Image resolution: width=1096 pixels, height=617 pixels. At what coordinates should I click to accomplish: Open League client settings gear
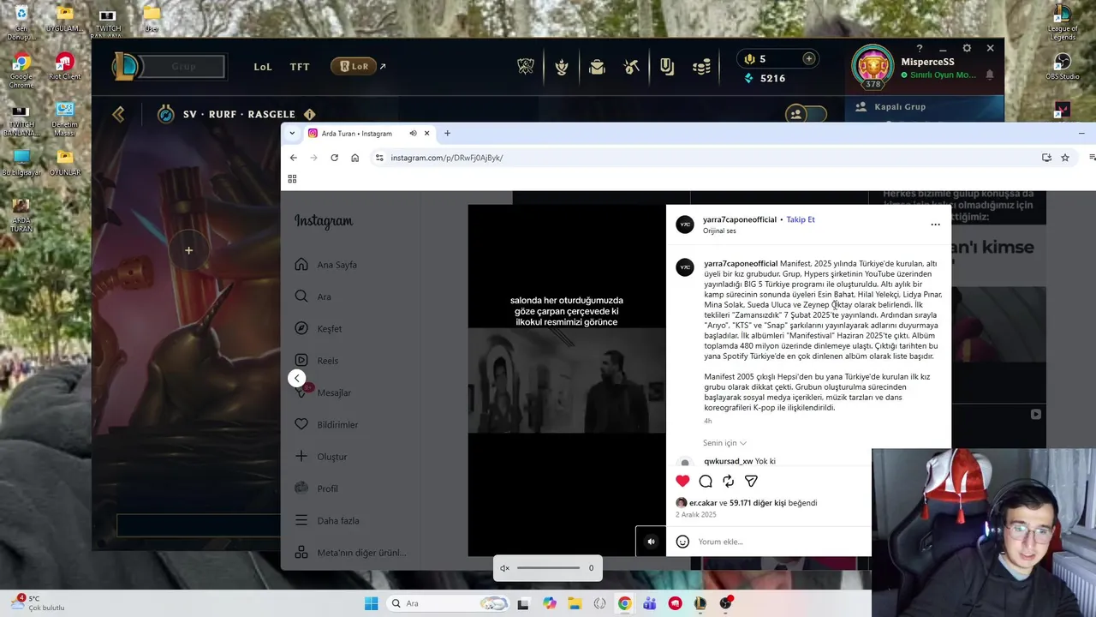[x=967, y=48]
